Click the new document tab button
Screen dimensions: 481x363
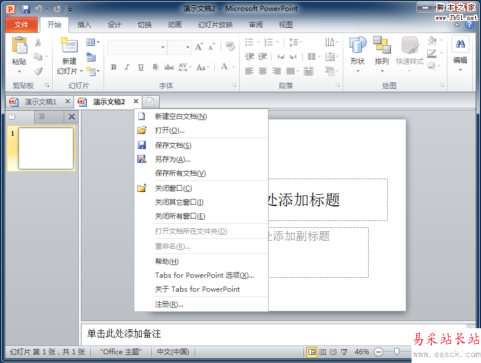(150, 101)
